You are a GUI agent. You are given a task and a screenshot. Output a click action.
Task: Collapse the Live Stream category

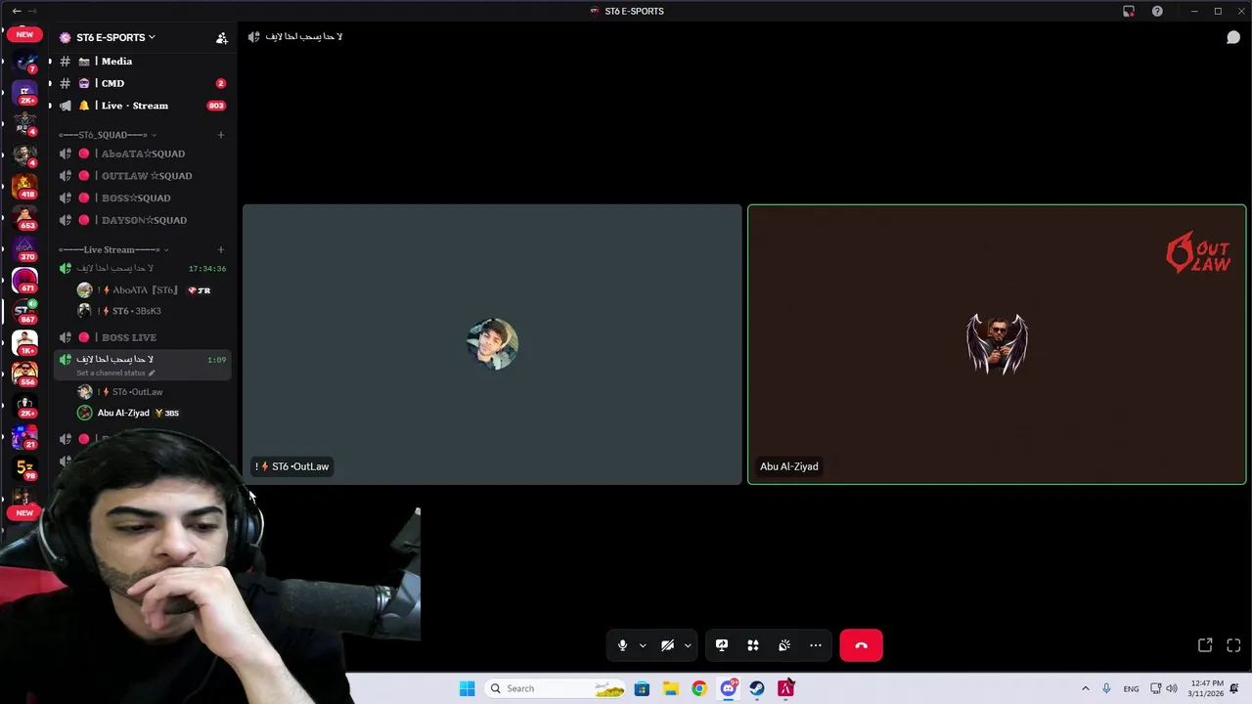point(113,249)
